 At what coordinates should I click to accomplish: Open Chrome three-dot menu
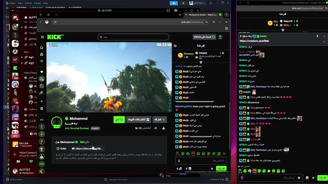point(40,22)
